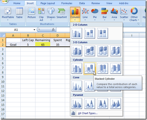Select the yellow cell containing 65
Viewport: 147px width, 120px height.
point(43,45)
